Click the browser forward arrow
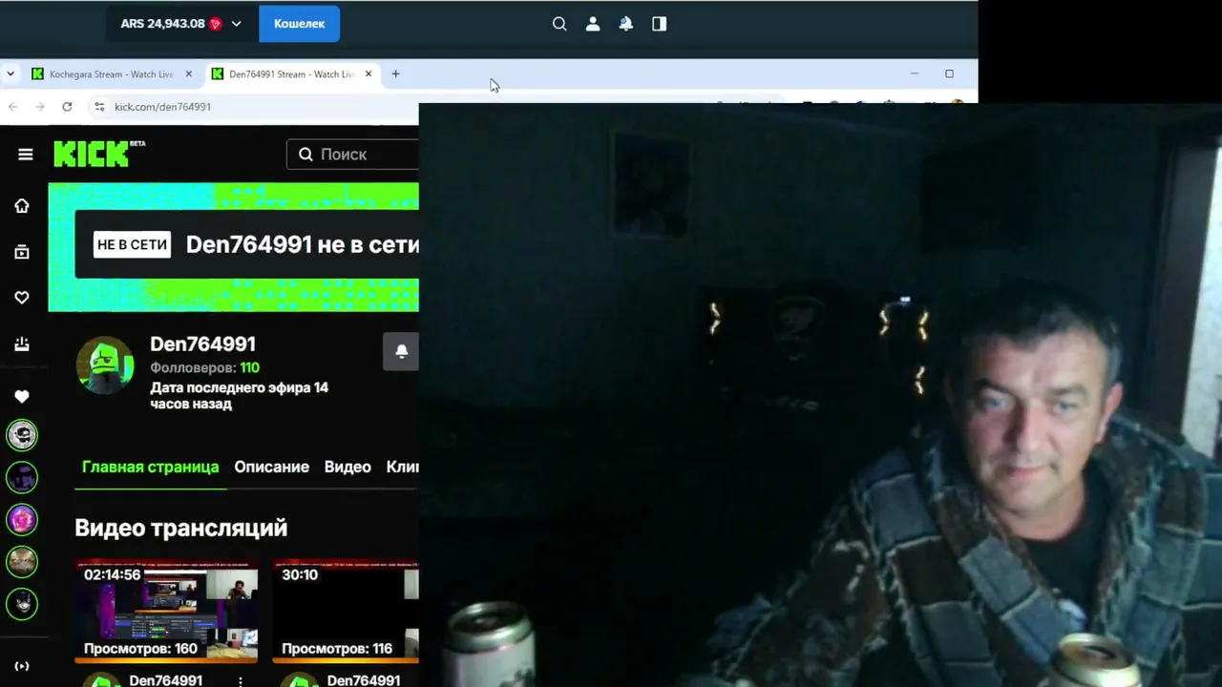The height and width of the screenshot is (687, 1222). [x=39, y=107]
